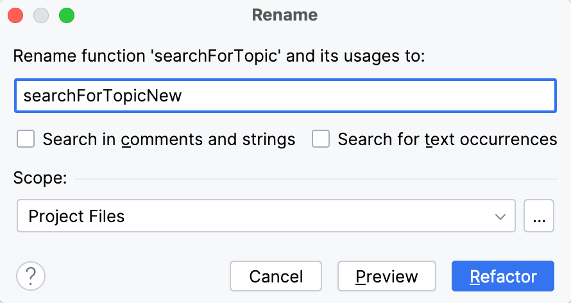Click the Preview button
This screenshot has height=303, width=571.
click(387, 277)
